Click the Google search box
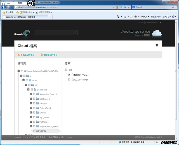 click(x=153, y=7)
